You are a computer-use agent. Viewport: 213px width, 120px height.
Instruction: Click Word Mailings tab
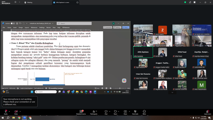point(42,27)
